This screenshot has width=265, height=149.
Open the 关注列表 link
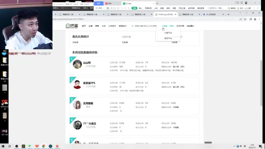pos(180,26)
